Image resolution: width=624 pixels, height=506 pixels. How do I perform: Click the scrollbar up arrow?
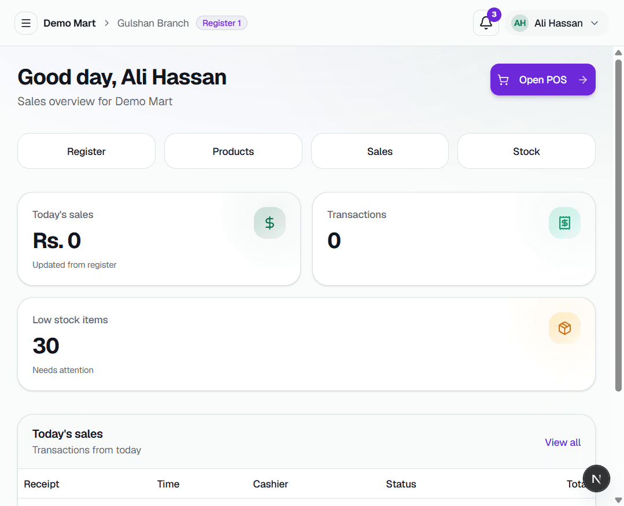(x=618, y=53)
